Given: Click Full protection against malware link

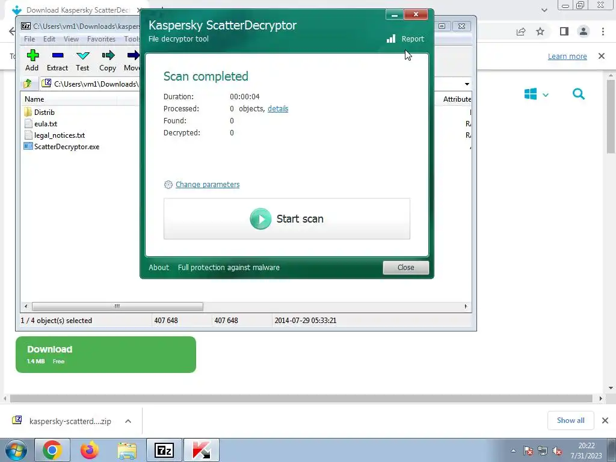Looking at the screenshot, I should 229,268.
